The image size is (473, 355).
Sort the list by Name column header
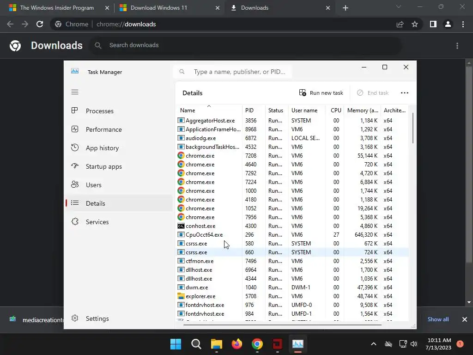coord(209,110)
